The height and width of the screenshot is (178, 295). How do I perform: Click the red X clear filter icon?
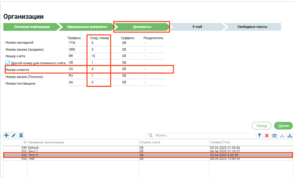(267, 136)
